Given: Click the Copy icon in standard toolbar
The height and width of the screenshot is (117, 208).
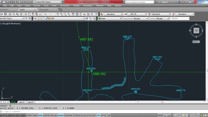Looking at the screenshot, I should tap(30, 14).
